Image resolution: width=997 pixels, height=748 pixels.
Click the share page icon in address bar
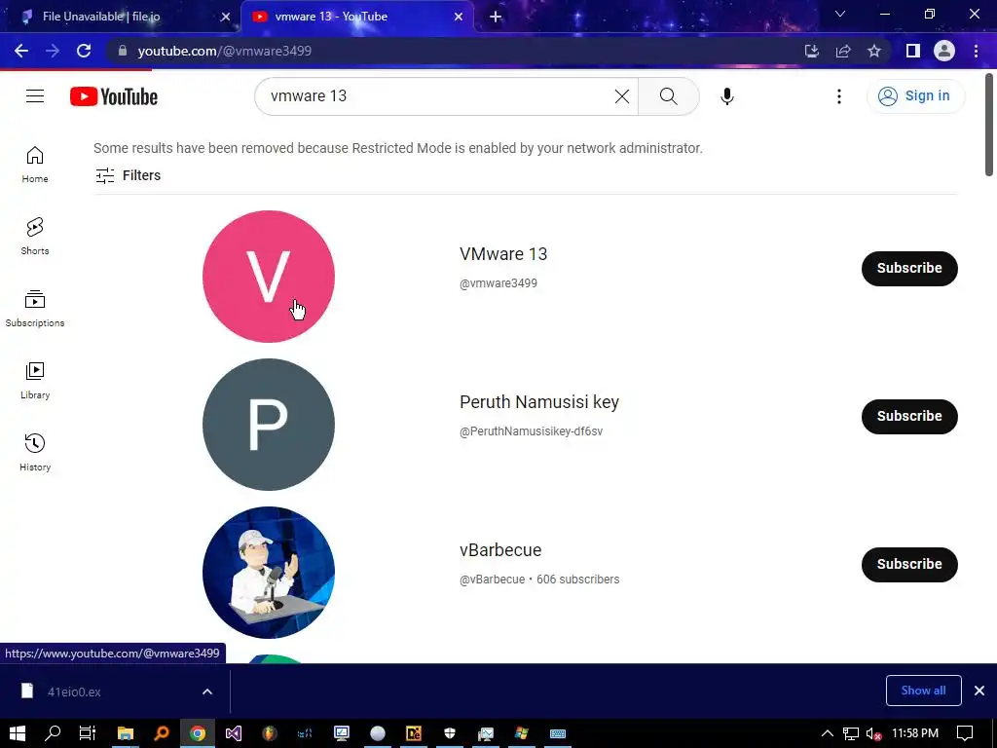pyautogui.click(x=843, y=51)
